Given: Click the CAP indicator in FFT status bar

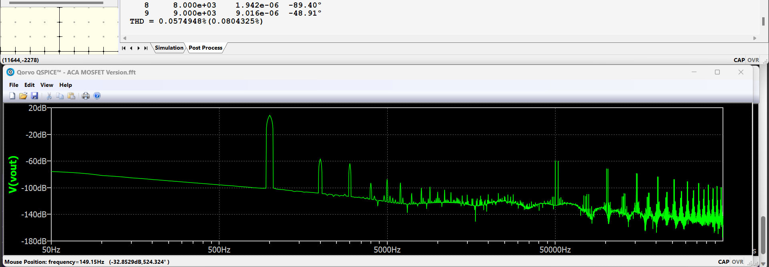Looking at the screenshot, I should [724, 262].
